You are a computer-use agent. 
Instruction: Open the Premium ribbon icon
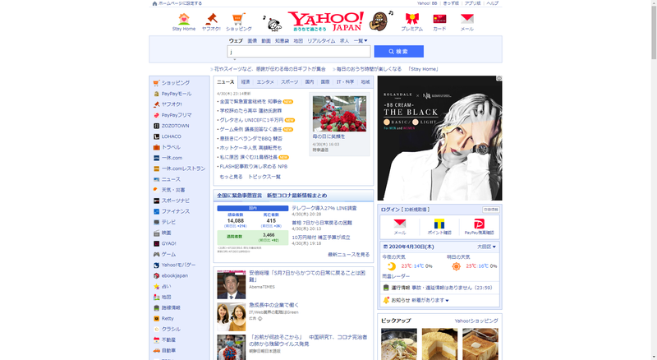click(412, 19)
